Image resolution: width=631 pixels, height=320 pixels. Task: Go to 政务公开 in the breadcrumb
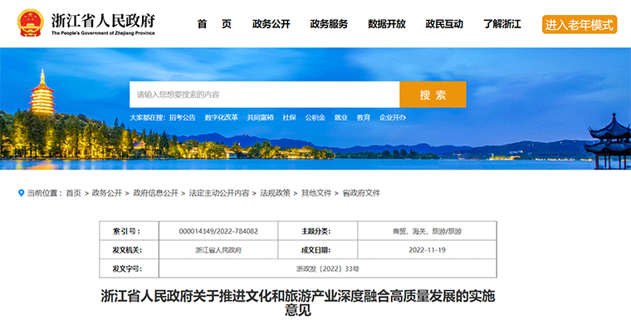coord(107,194)
